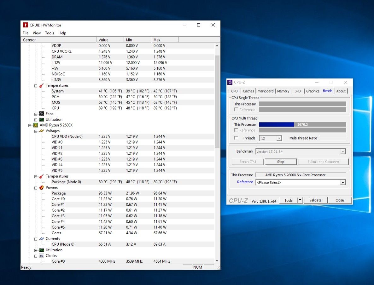Open the Tools dropdown arrow in CPU-Z
Viewport: 374px width, 285px height.
point(300,200)
